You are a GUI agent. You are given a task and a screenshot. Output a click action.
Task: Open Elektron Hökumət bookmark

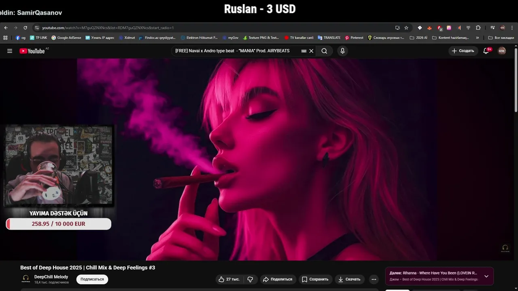coord(199,38)
